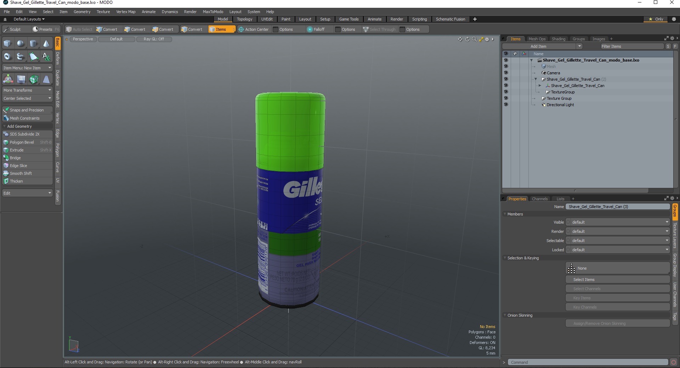
Task: Click the Edge Slice tool button
Action: pos(27,166)
